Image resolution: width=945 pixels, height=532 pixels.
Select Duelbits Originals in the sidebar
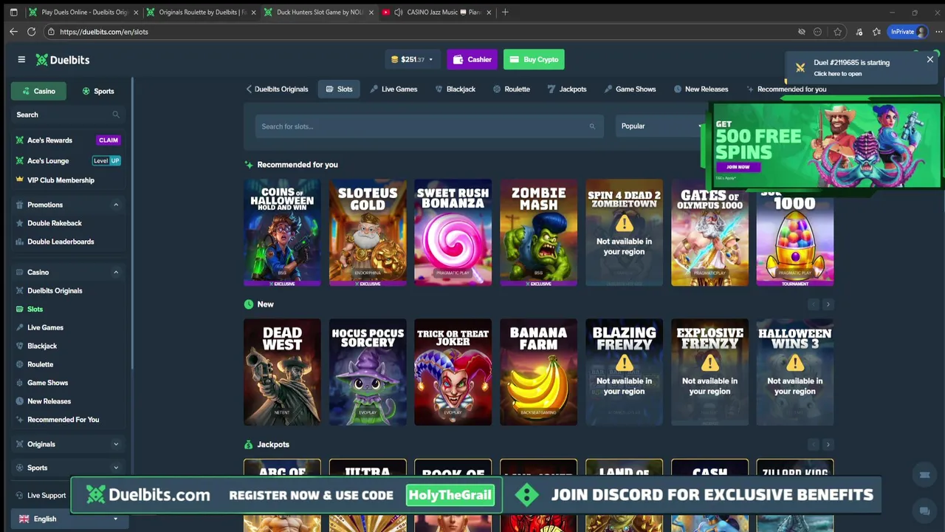point(55,291)
